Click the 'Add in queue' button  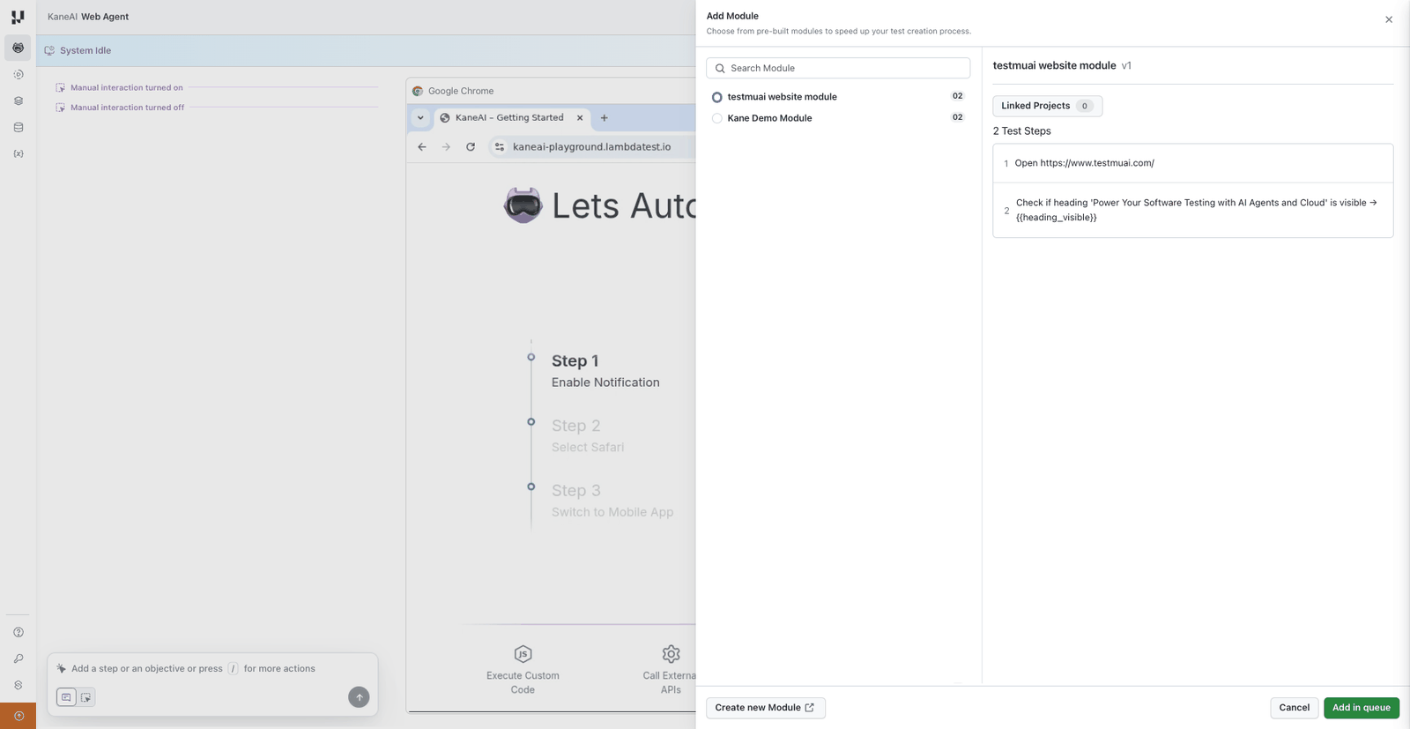[x=1362, y=708]
